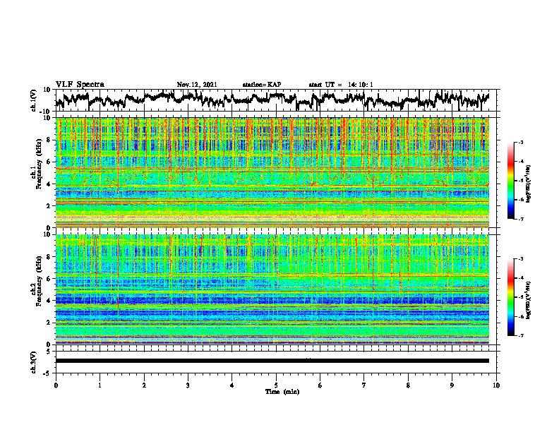
Task: Click inside the ch.1 spectrogram panel
Action: point(272,172)
